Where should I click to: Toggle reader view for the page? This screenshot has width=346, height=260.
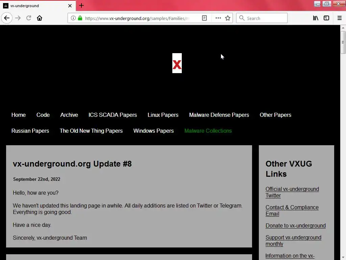click(x=204, y=18)
